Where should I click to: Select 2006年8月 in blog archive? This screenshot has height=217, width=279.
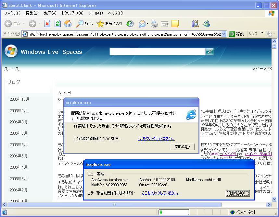pyautogui.click(x=19, y=122)
